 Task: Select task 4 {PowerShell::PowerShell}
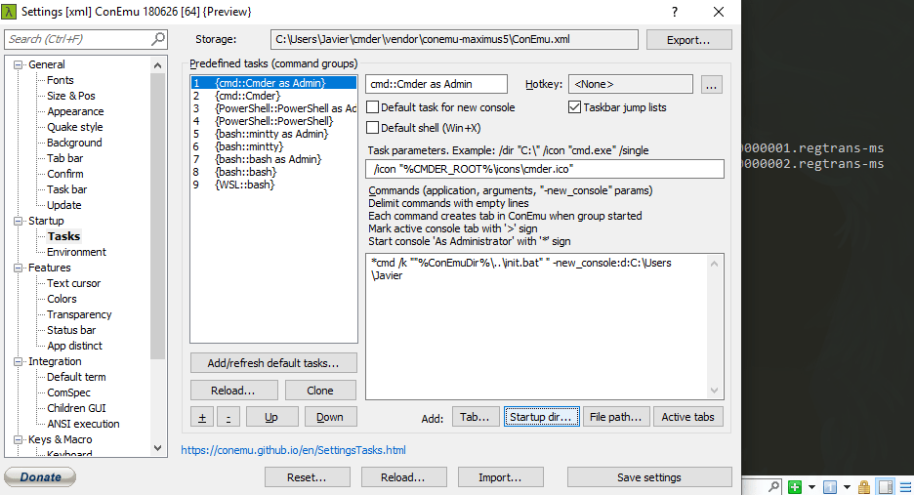(x=273, y=121)
